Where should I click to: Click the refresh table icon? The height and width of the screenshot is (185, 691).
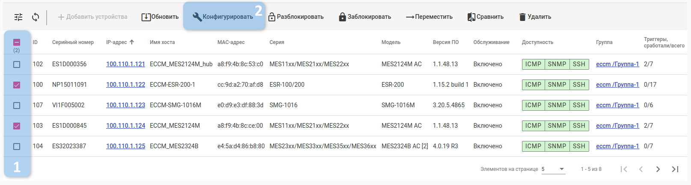[x=36, y=17]
